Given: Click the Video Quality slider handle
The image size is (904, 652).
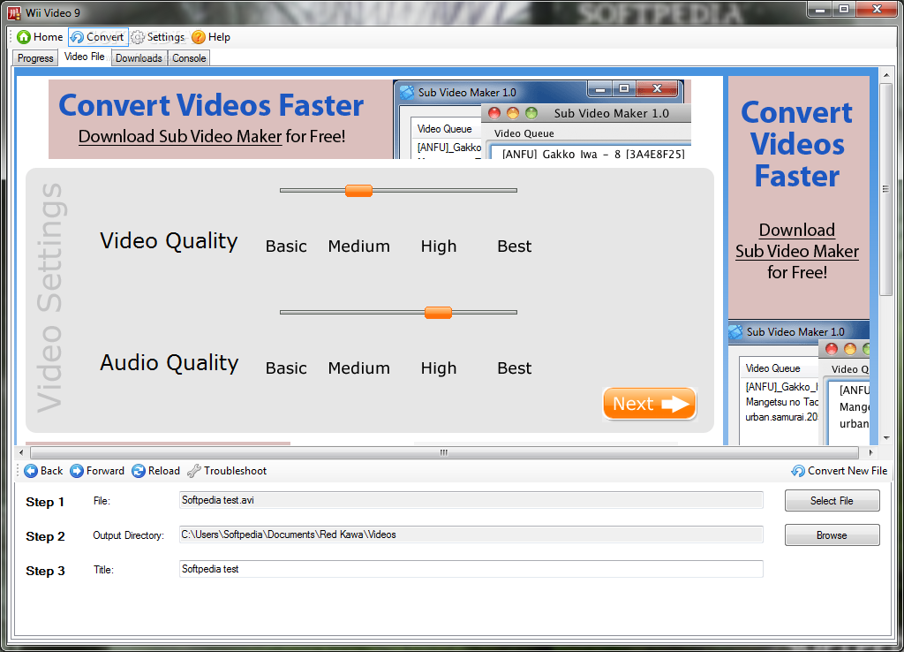Looking at the screenshot, I should click(358, 191).
